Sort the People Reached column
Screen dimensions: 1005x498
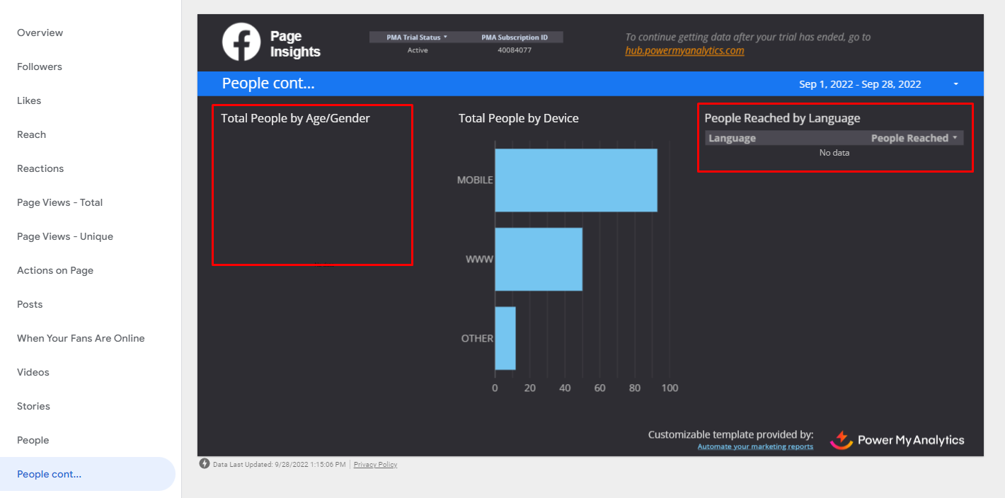tap(914, 138)
